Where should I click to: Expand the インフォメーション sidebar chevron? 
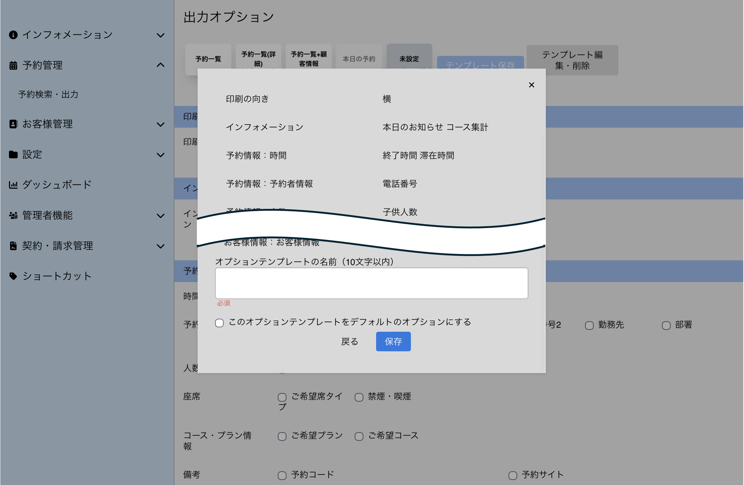click(x=160, y=35)
